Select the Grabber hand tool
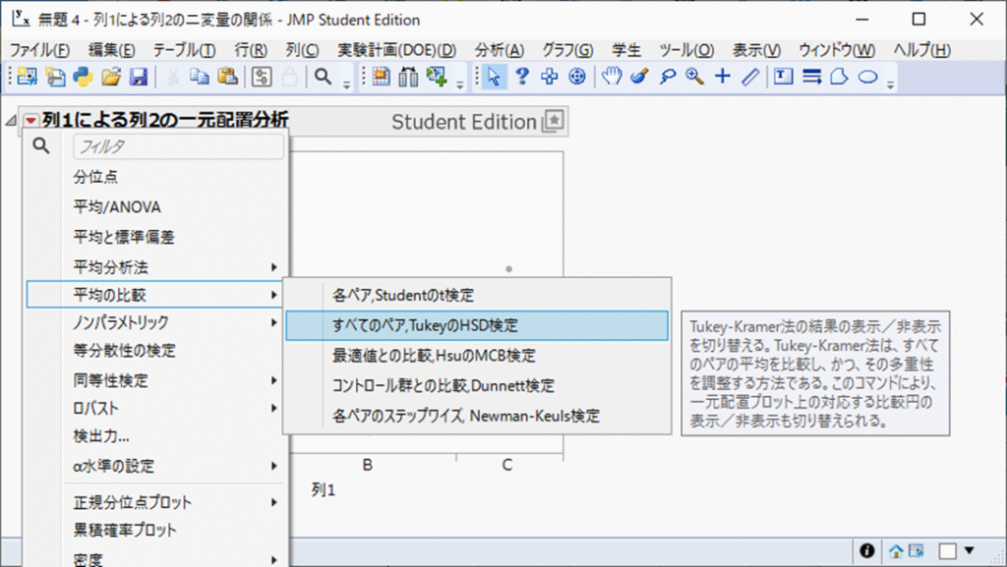 [612, 77]
